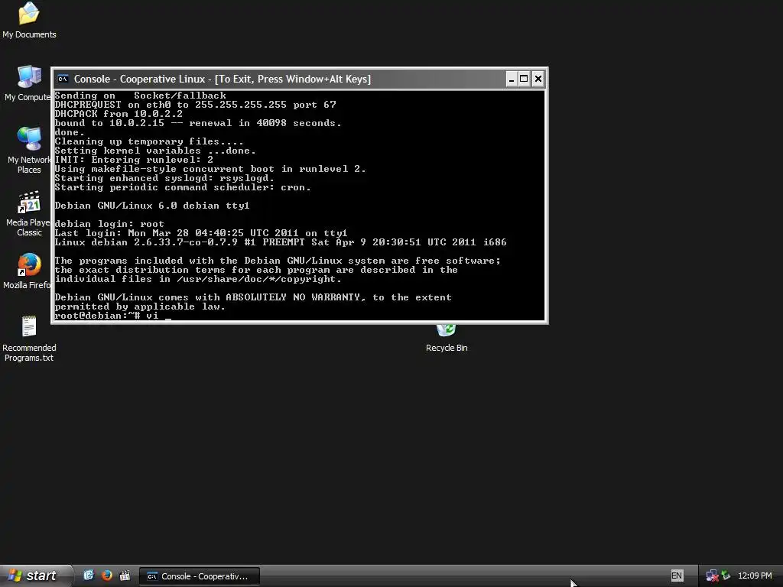Click the Console - Cooperative taskbar button
Screen dimensions: 783x587
pos(200,576)
